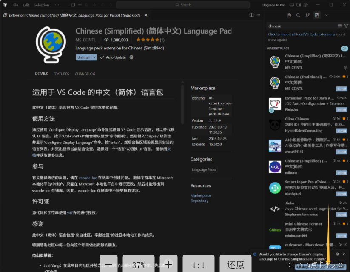Open the Explorer files view icon
The image size is (350, 272).
pyautogui.click(x=289, y=15)
